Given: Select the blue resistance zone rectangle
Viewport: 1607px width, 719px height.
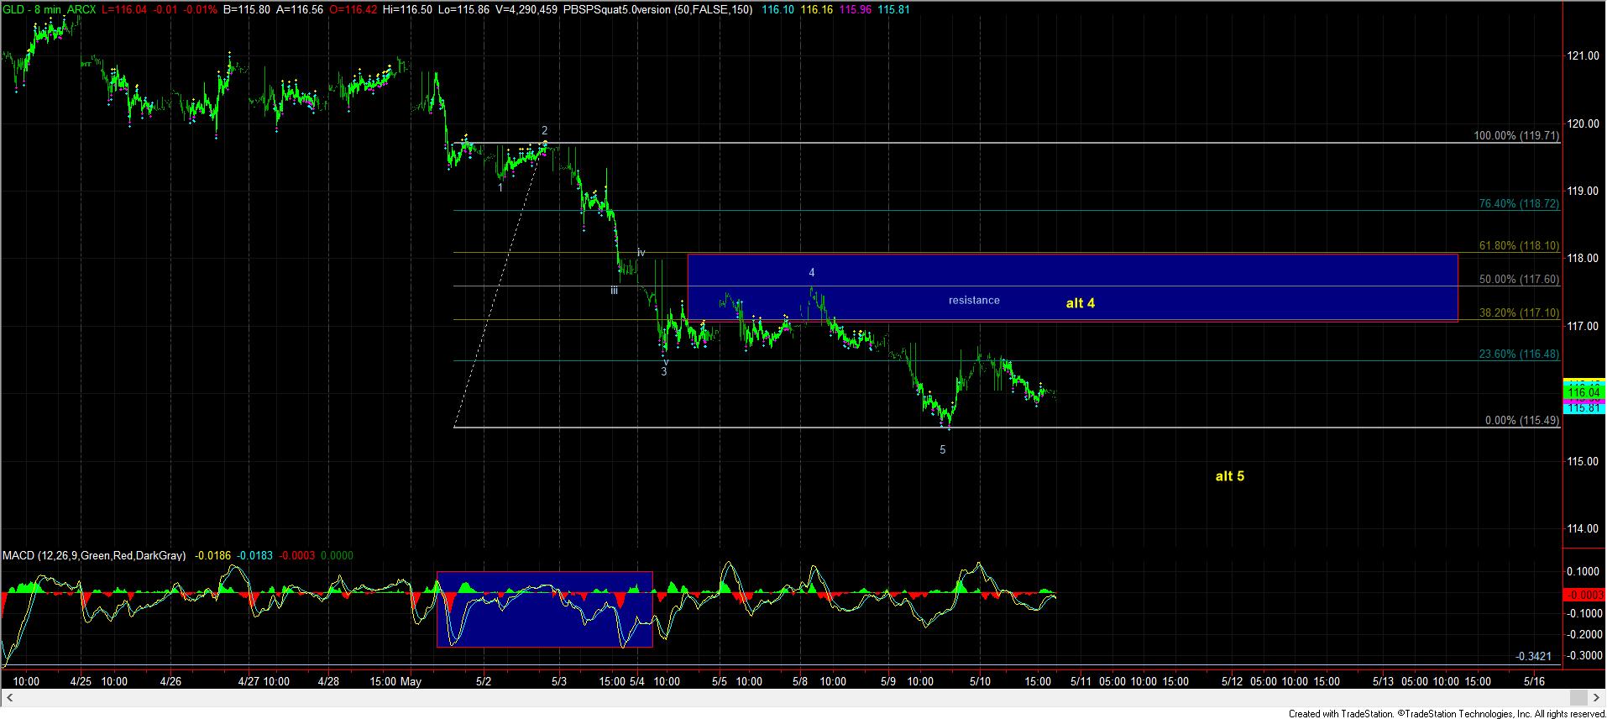Looking at the screenshot, I should point(1072,287).
